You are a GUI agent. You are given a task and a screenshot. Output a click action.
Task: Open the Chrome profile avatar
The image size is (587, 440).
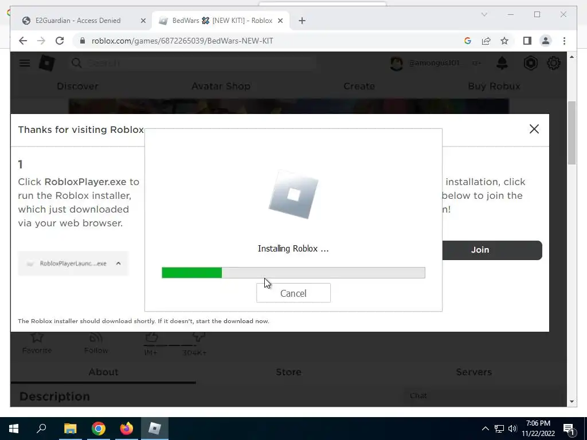click(546, 41)
